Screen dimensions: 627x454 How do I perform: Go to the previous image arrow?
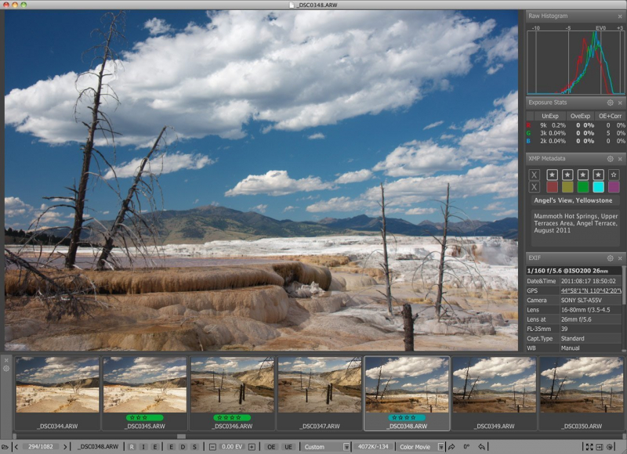[x=17, y=447]
